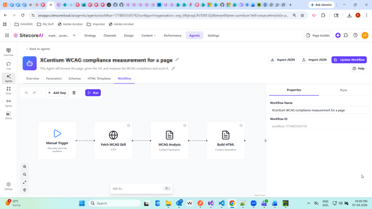The height and width of the screenshot is (209, 372).
Task: Open the ISAGENIX bookmarks folder
Action: click(x=23, y=24)
